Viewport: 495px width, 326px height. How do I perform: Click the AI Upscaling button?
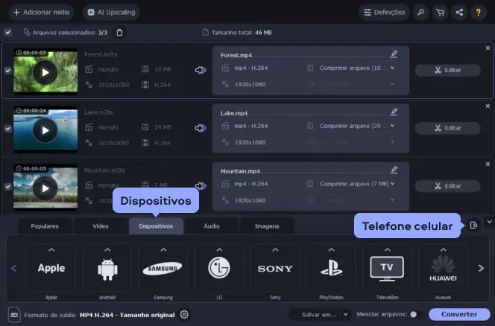pos(111,13)
